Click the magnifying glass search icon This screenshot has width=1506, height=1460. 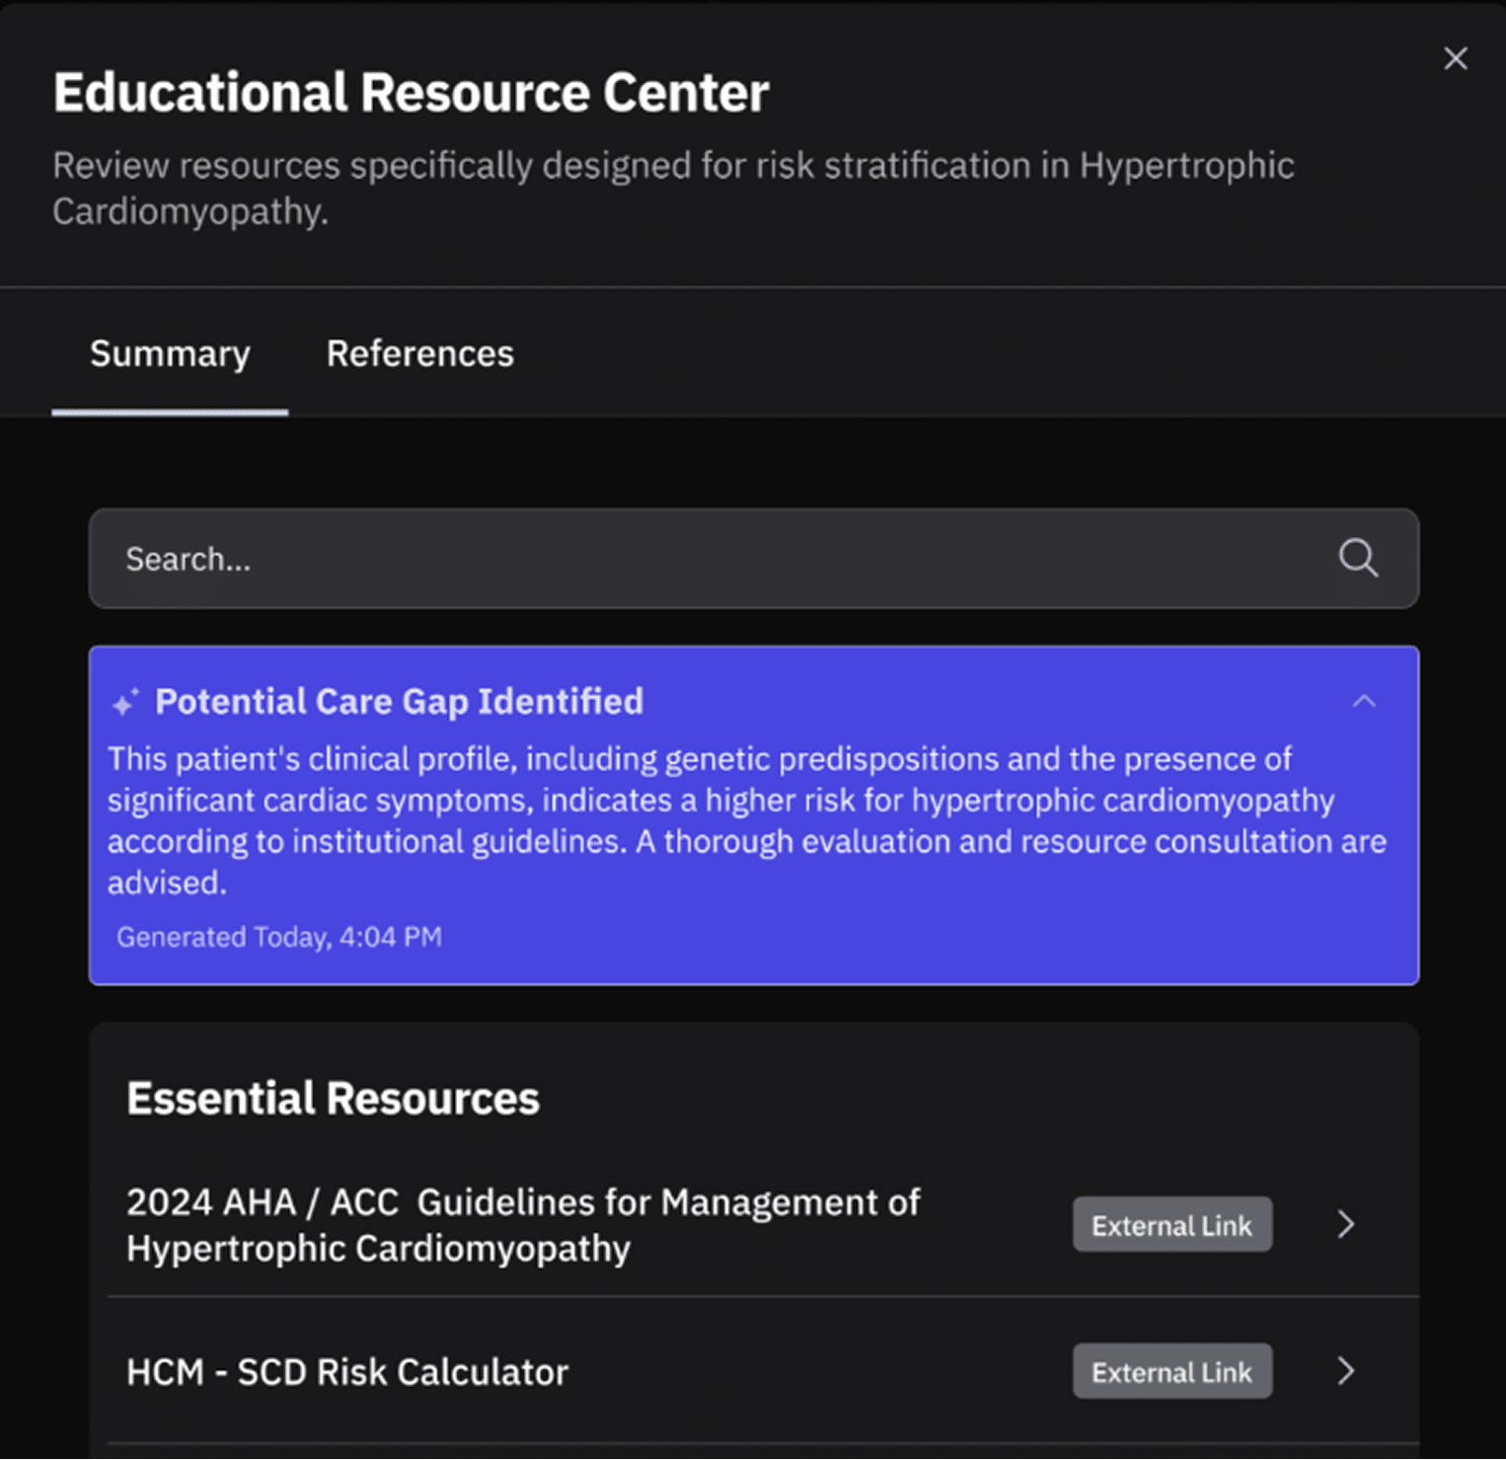1358,559
